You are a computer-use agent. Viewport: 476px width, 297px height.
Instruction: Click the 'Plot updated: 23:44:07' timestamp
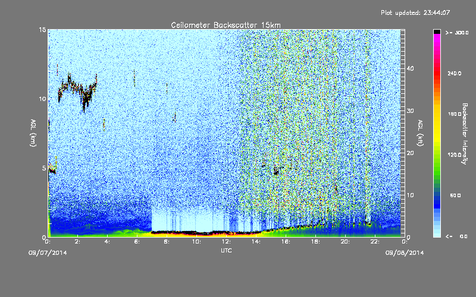[x=415, y=12]
